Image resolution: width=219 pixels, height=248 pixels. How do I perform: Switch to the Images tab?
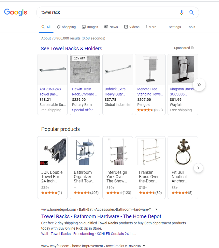tap(90, 27)
